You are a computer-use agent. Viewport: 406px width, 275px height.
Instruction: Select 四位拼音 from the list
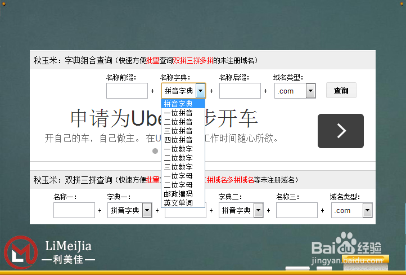coord(183,140)
